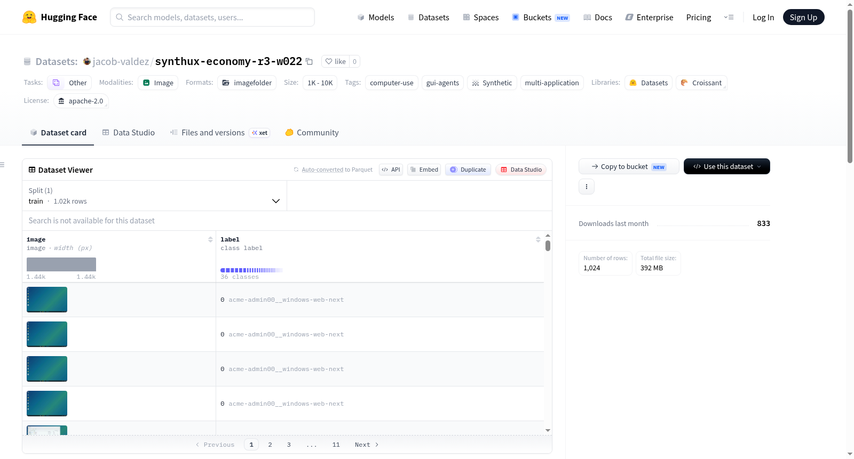Click Next page in pagination
Image resolution: width=854 pixels, height=459 pixels.
pos(367,445)
